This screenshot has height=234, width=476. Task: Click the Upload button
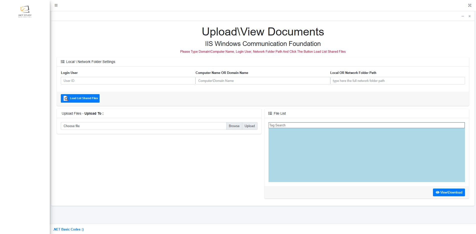coord(250,126)
